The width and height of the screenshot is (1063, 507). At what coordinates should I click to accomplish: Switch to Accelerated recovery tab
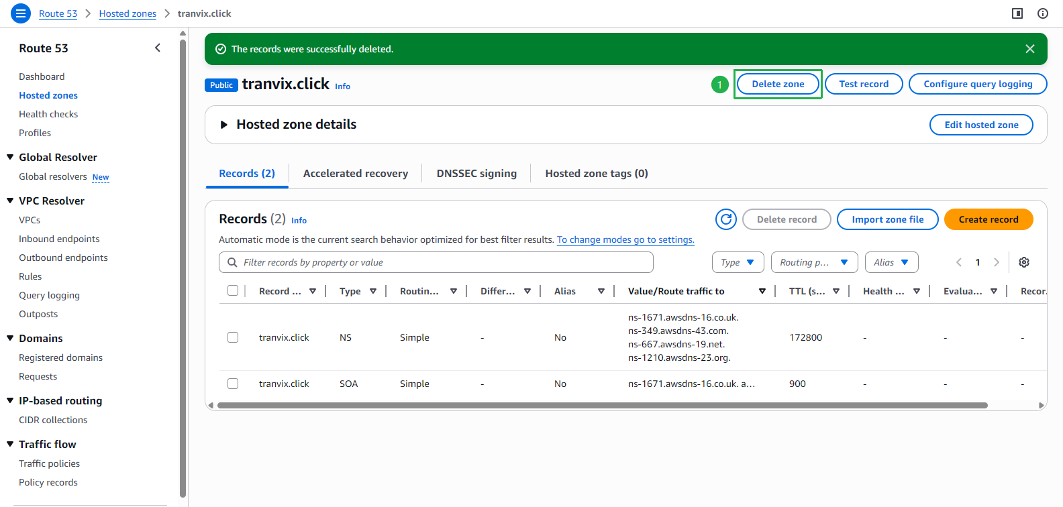(356, 173)
